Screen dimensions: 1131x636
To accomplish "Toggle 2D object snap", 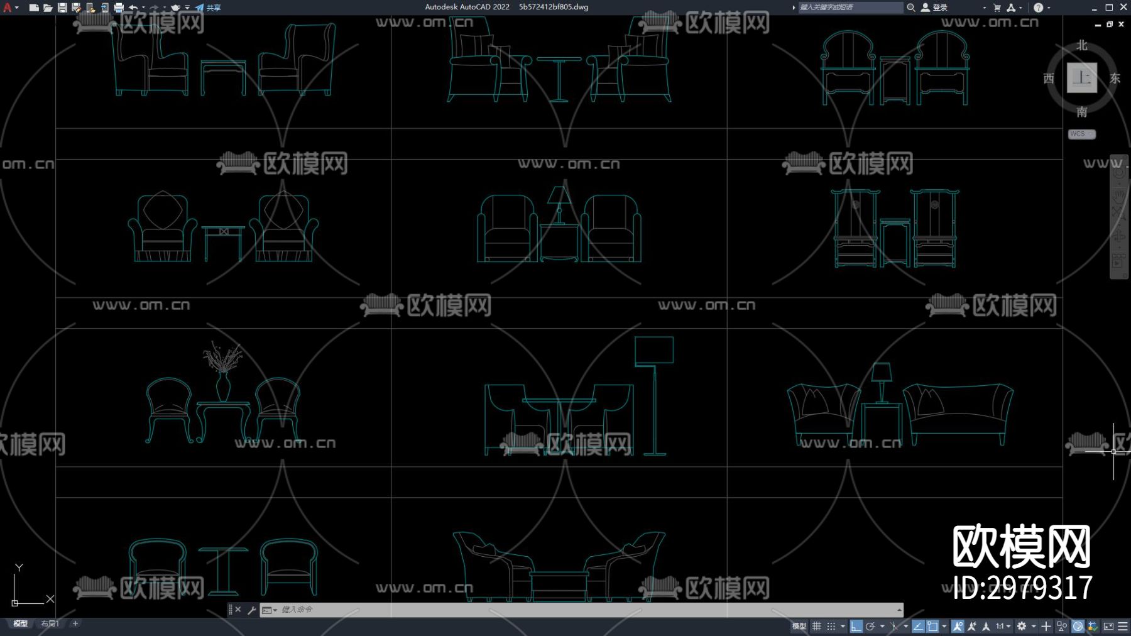I will click(933, 626).
